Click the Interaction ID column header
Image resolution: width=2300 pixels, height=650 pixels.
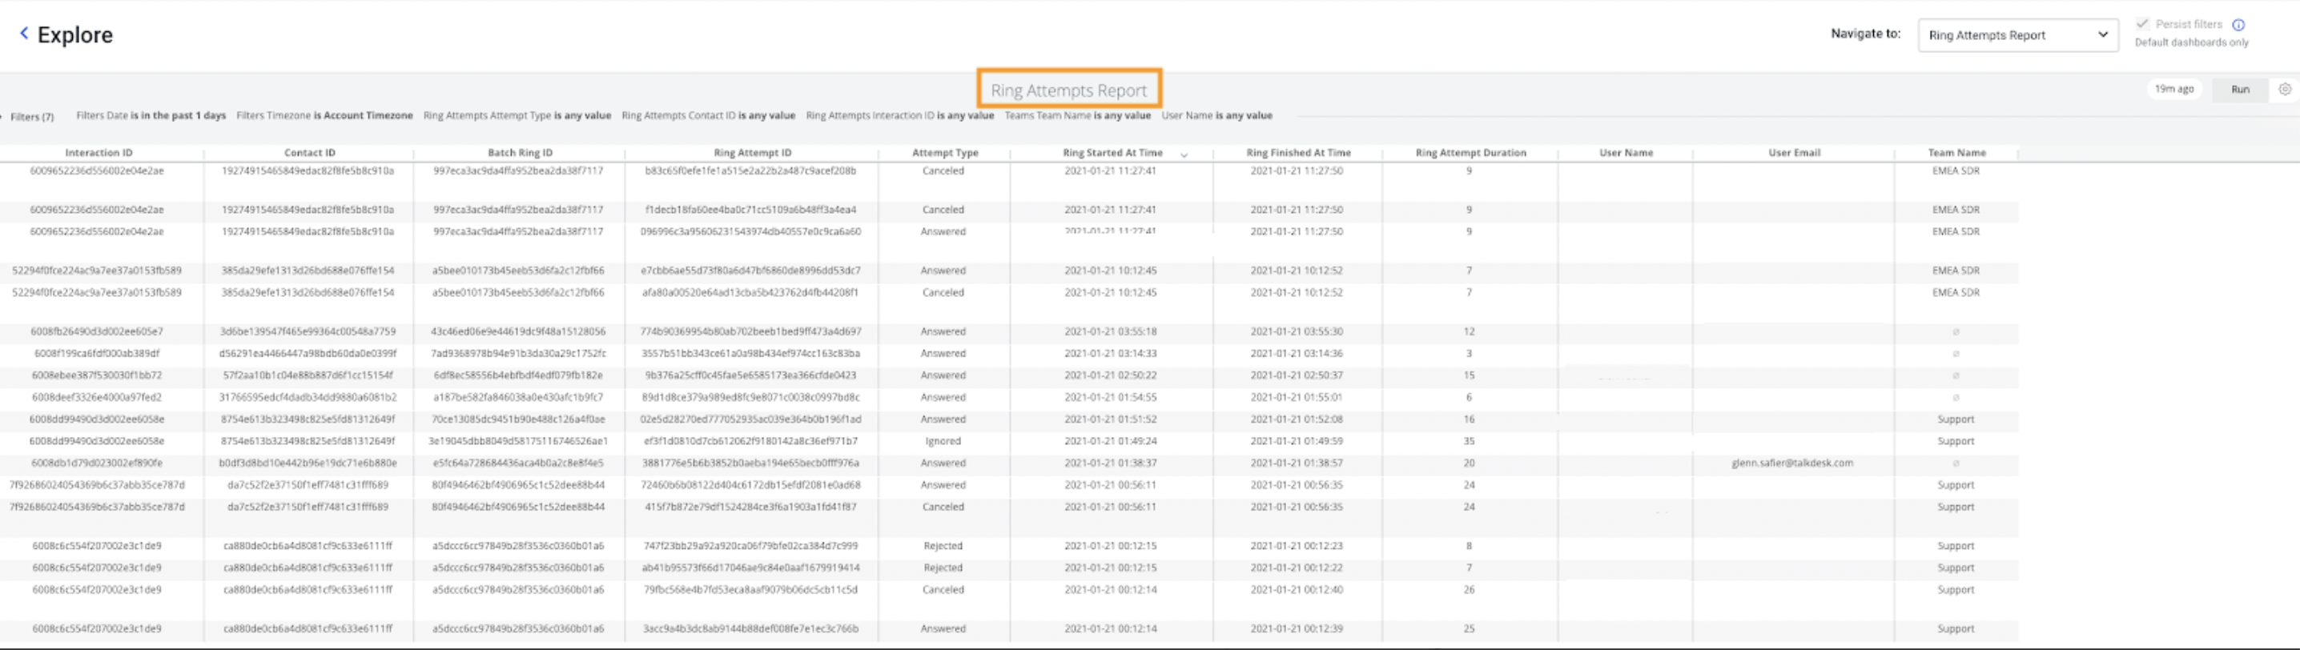point(99,153)
